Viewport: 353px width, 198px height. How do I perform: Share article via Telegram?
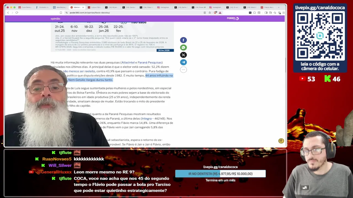183,62
